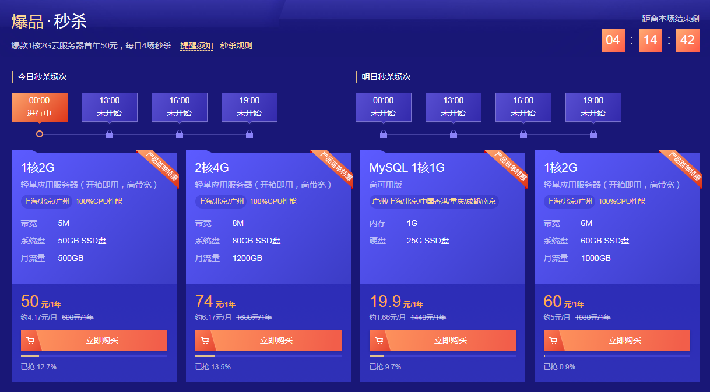Viewport: 710px width, 392px height.
Task: Click progress bar showing 已抢 13.5%
Action: (268, 356)
